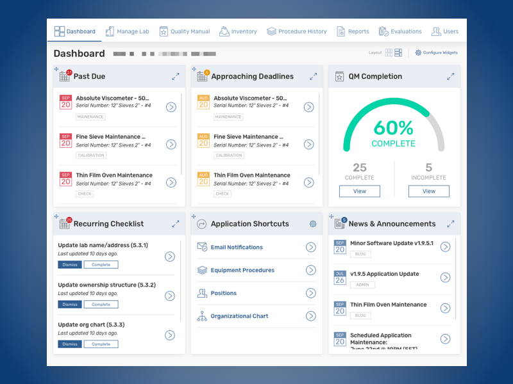Dismiss the Update ownership structure item
The height and width of the screenshot is (384, 513).
coord(70,305)
